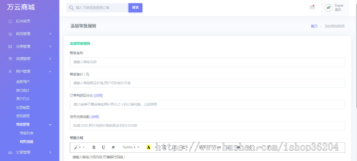Click the yellow highlighted A color button
The image size is (357, 161).
[x=149, y=148]
